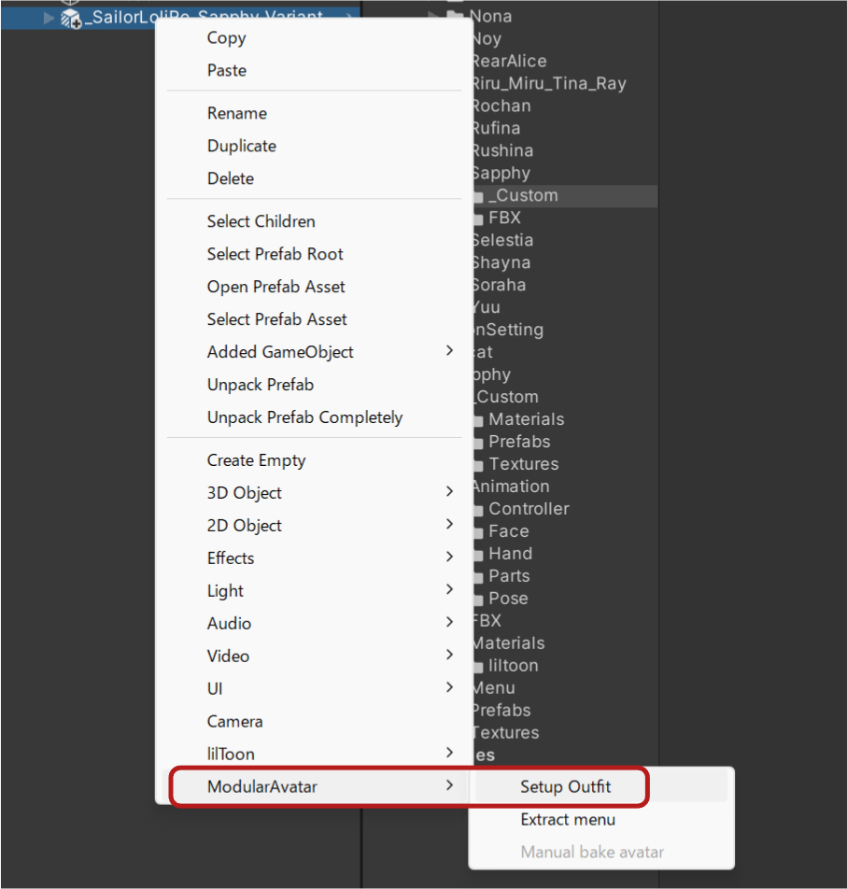Select the RearAlice folder
The width and height of the screenshot is (847, 889).
click(x=509, y=62)
